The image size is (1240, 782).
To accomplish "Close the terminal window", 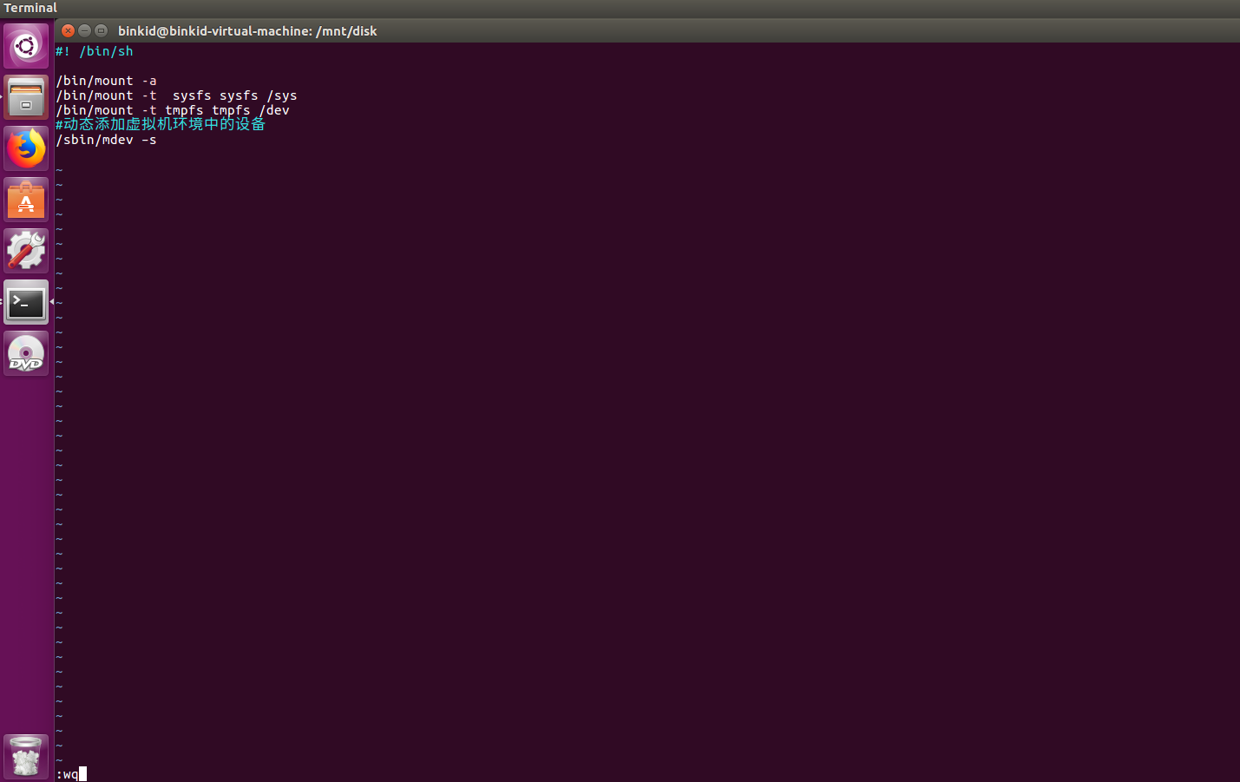I will pyautogui.click(x=68, y=30).
